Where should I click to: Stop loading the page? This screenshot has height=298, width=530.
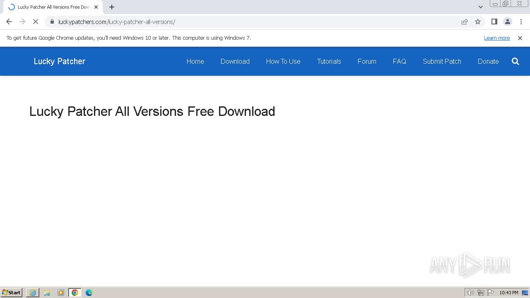36,22
